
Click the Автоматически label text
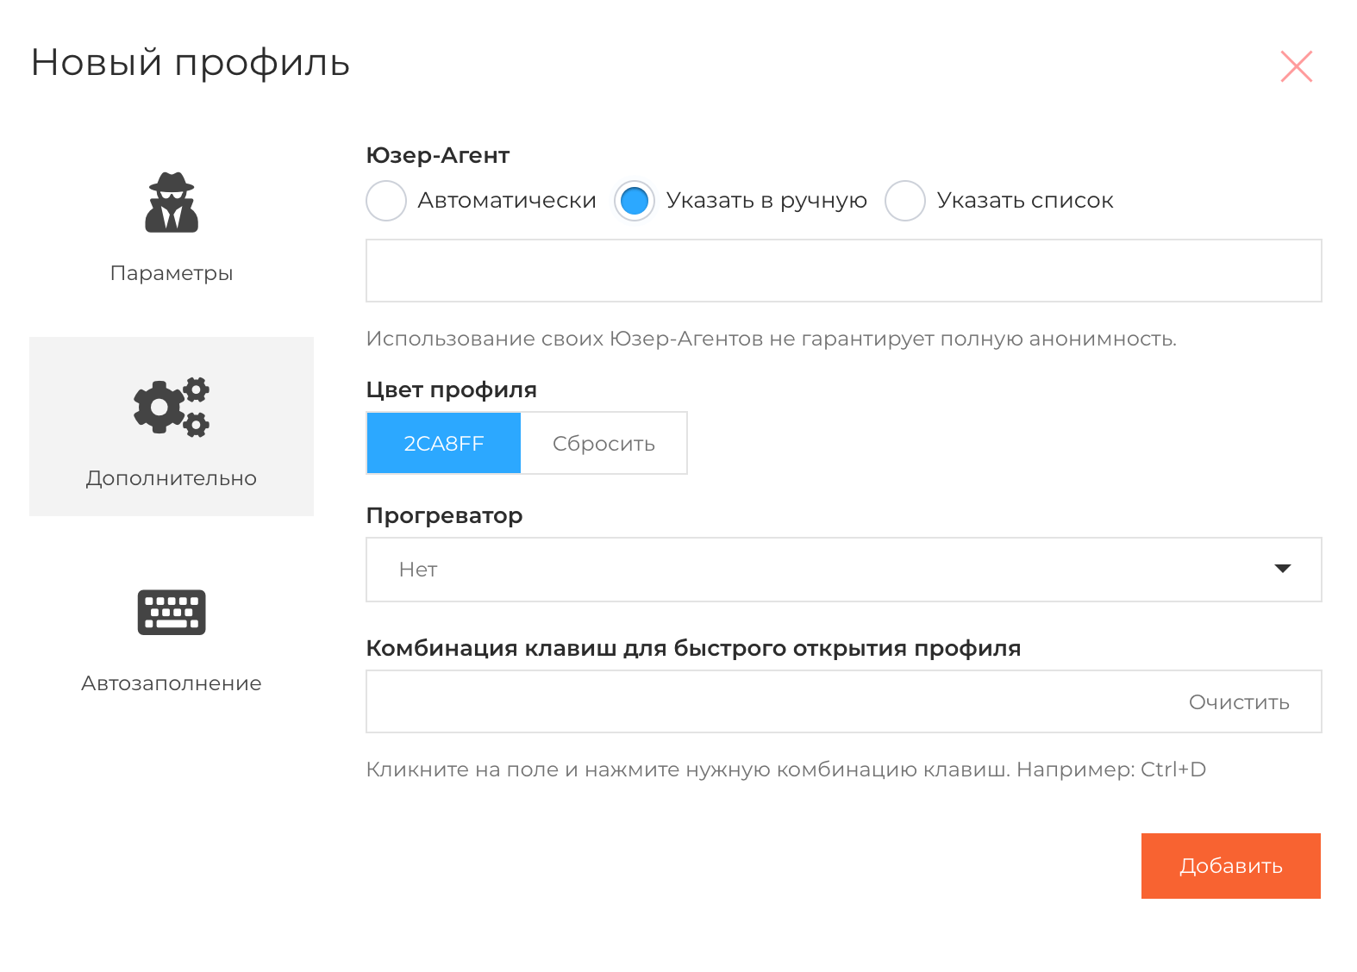507,201
